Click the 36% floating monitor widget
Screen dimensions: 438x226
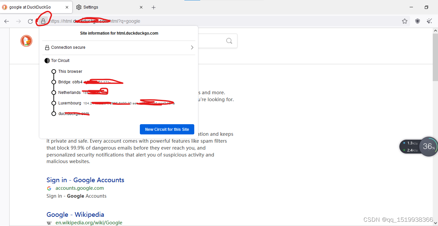[428, 146]
